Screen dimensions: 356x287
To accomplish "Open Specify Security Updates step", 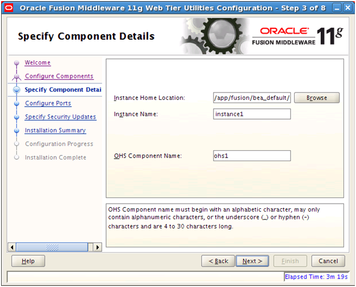I will [60, 117].
